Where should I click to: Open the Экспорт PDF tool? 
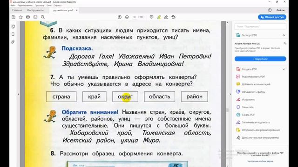249,35
